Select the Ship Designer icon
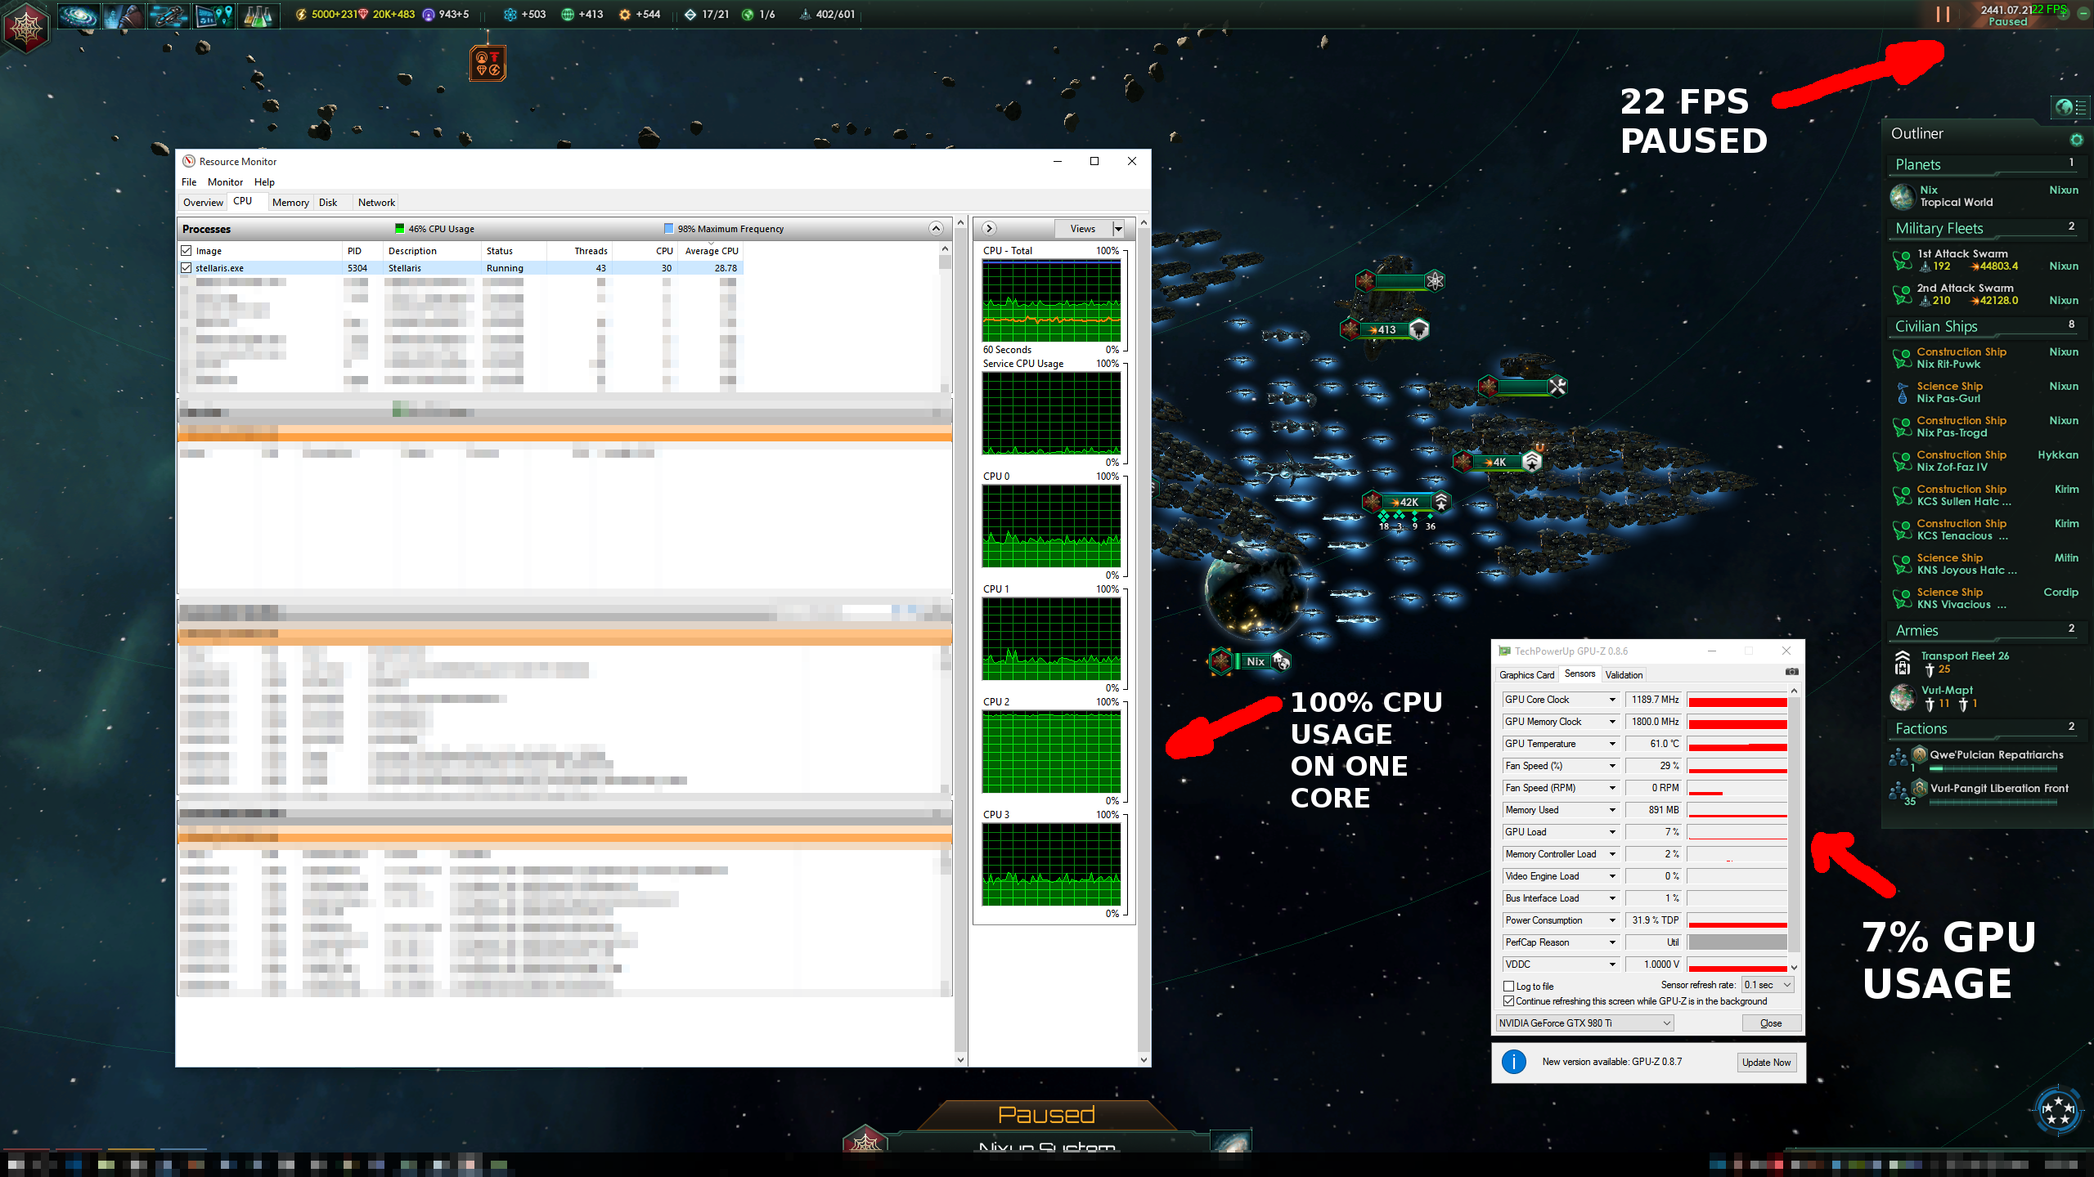 pos(168,15)
